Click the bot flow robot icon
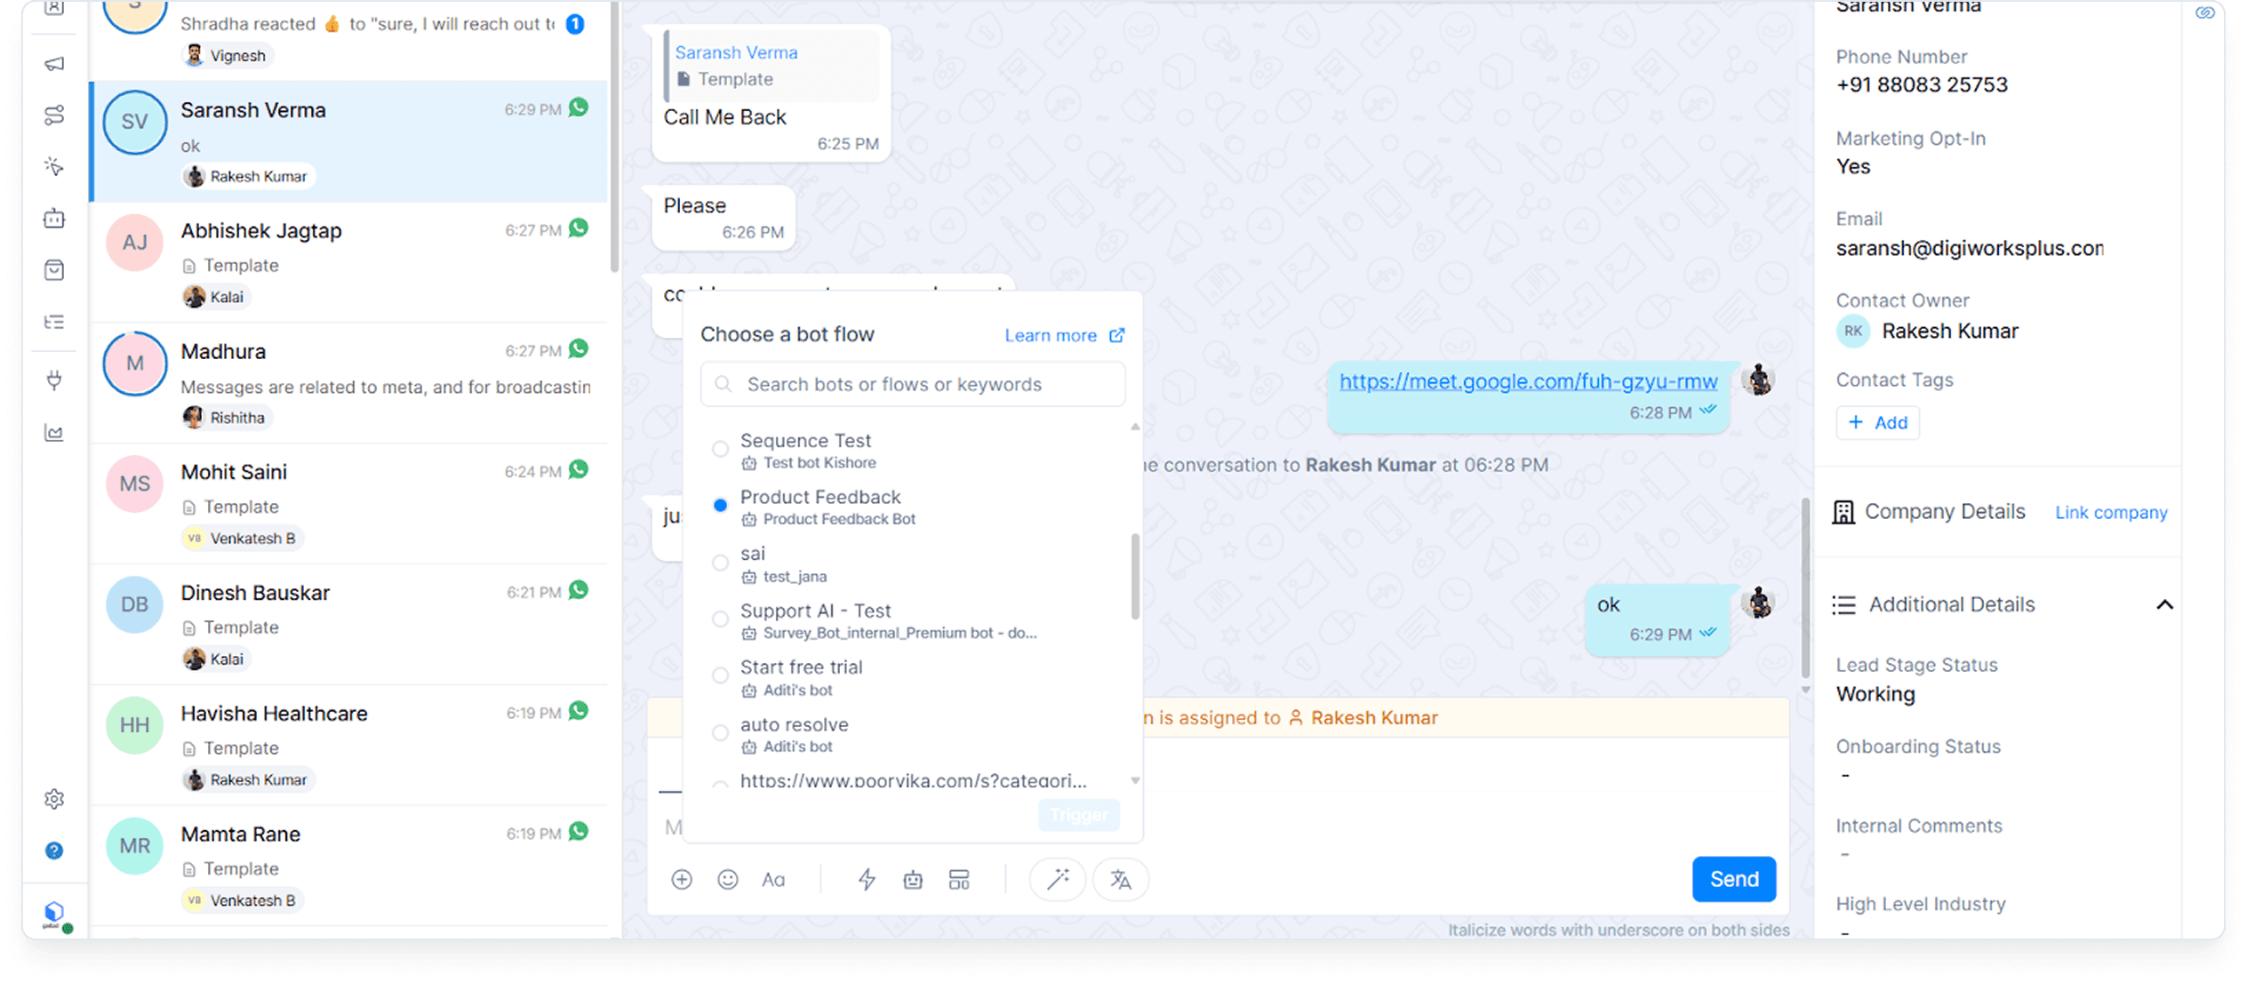 (x=913, y=879)
